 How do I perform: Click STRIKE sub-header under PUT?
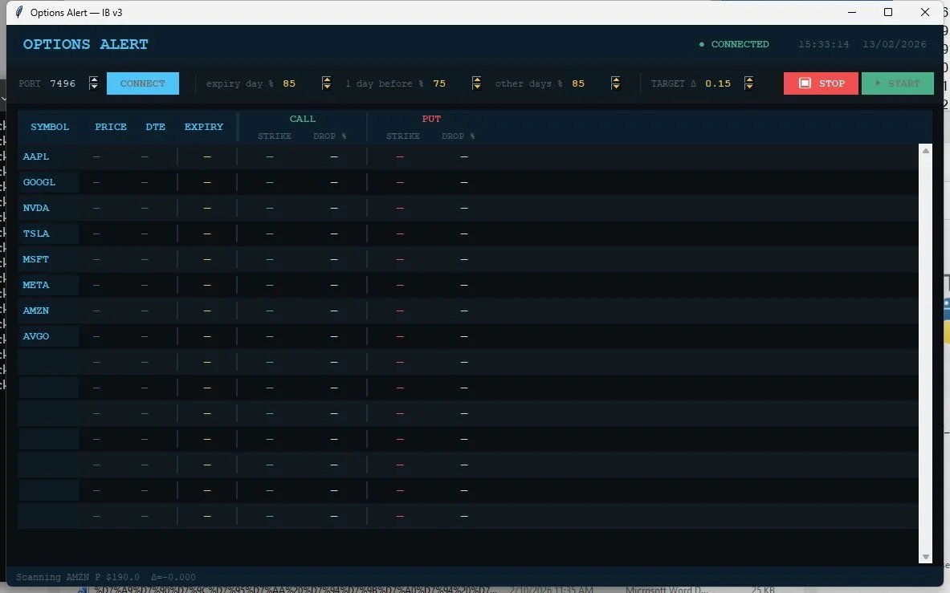click(403, 136)
